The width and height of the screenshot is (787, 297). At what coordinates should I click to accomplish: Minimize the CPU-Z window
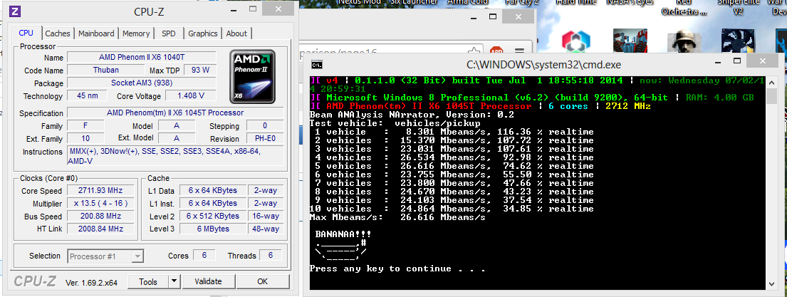click(234, 10)
